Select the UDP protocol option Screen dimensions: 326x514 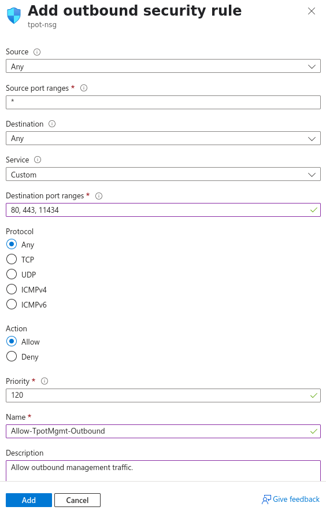tap(12, 275)
